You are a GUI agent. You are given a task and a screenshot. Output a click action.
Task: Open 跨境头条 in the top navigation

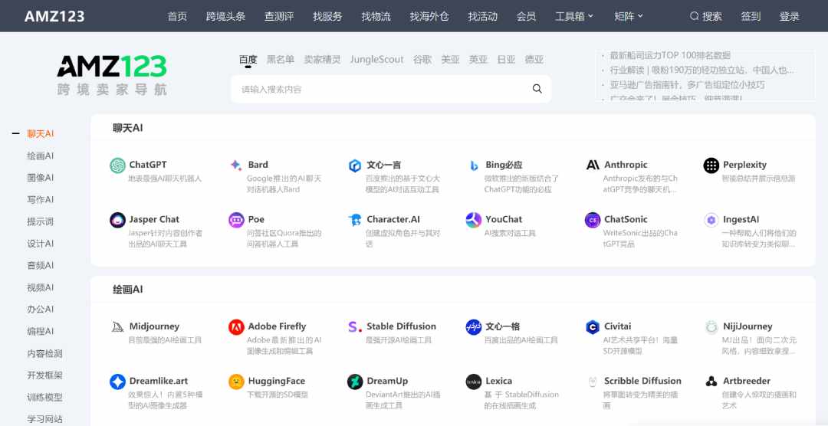coord(226,16)
